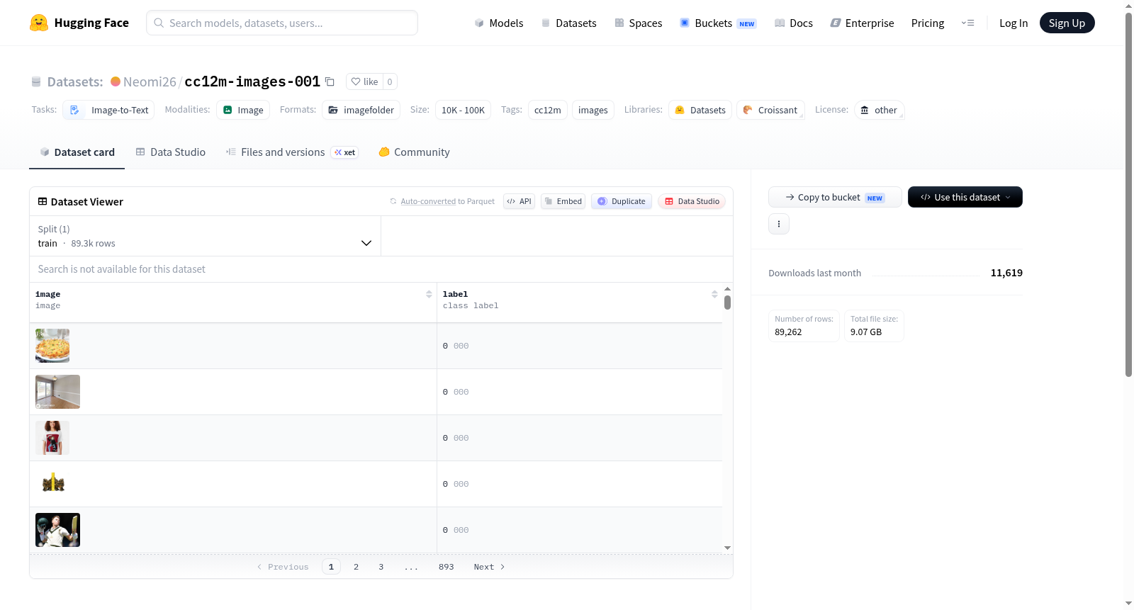The width and height of the screenshot is (1134, 610).
Task: Go to page 2 of the dataset
Action: coord(356,567)
